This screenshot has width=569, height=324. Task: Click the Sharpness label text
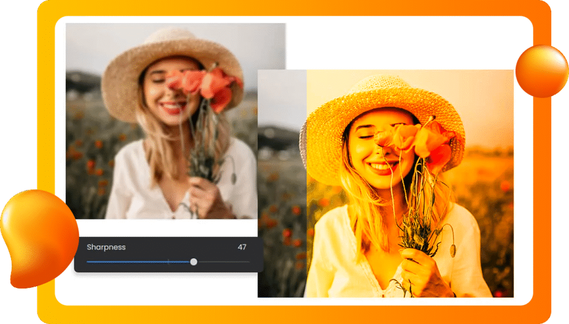click(106, 247)
